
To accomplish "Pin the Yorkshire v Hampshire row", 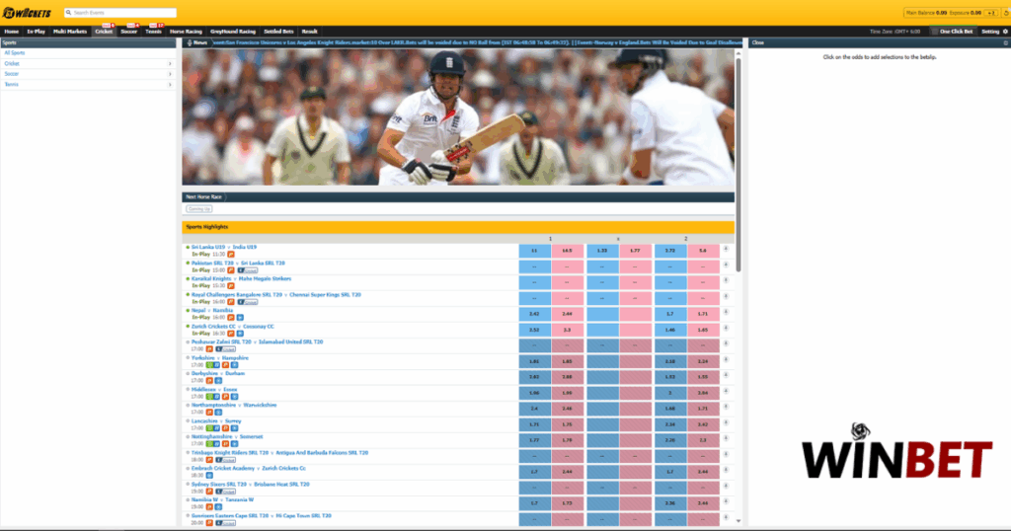I will coord(726,359).
